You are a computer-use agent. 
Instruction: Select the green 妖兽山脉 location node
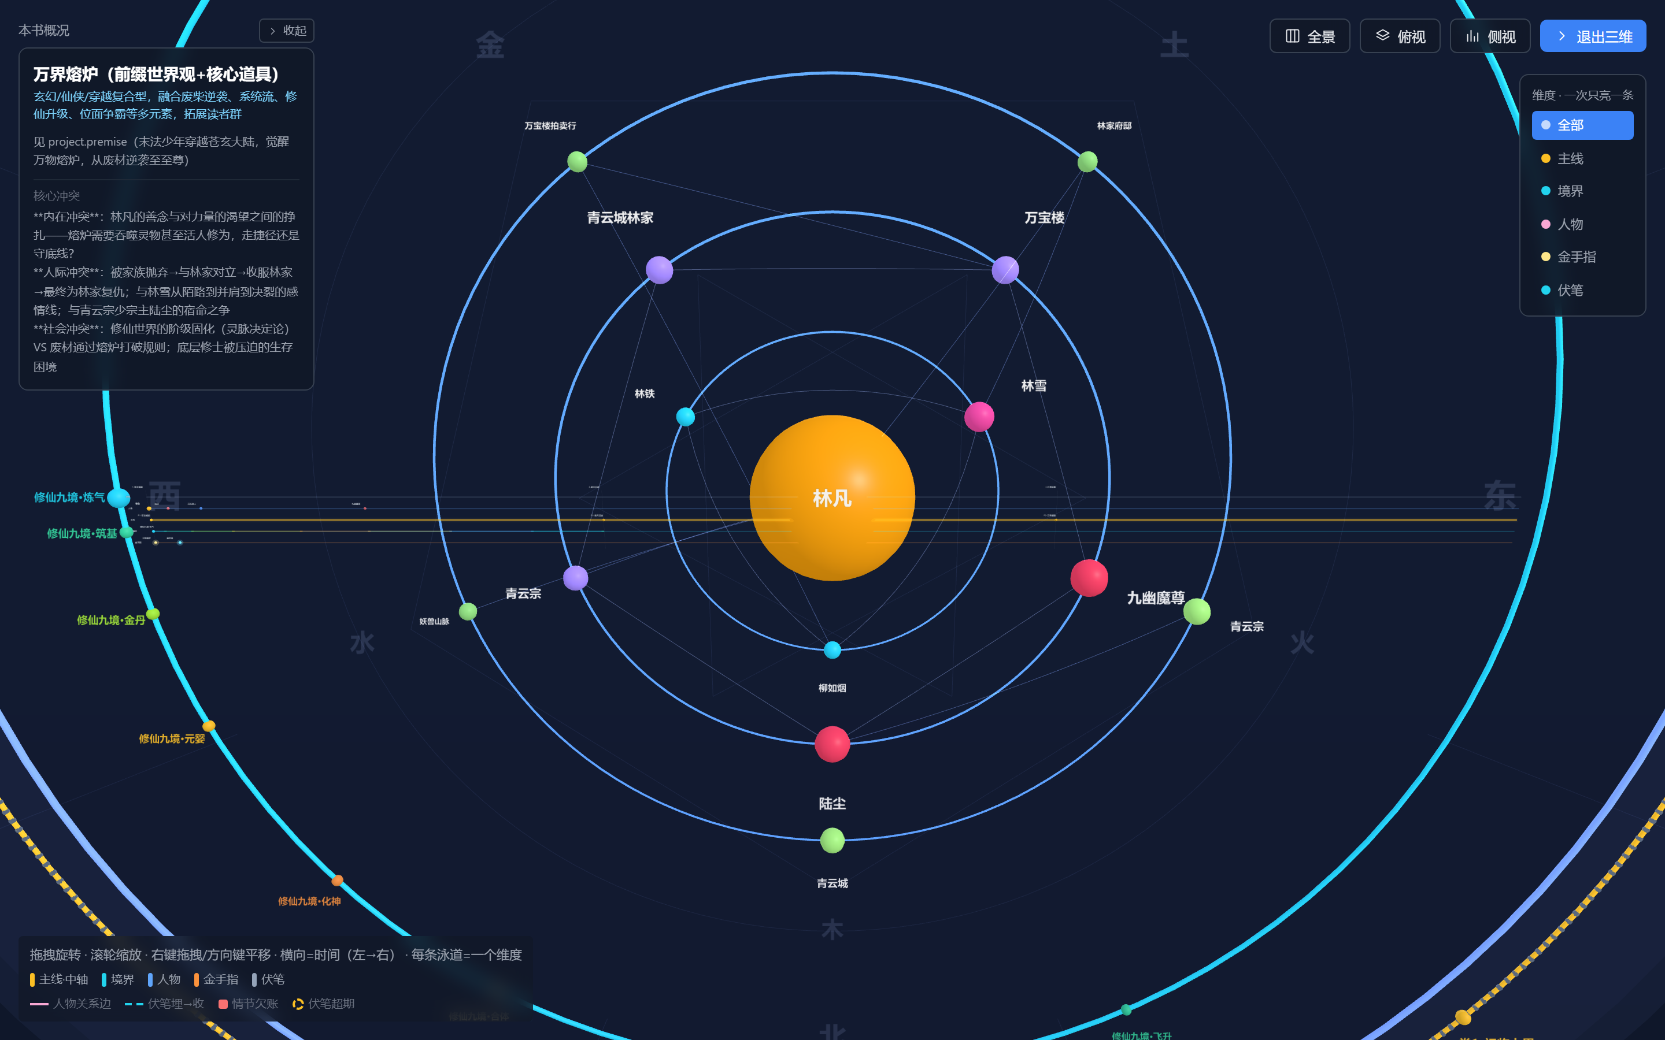pos(468,611)
